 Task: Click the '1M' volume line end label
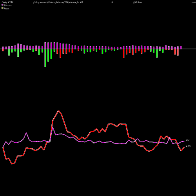point(187,140)
